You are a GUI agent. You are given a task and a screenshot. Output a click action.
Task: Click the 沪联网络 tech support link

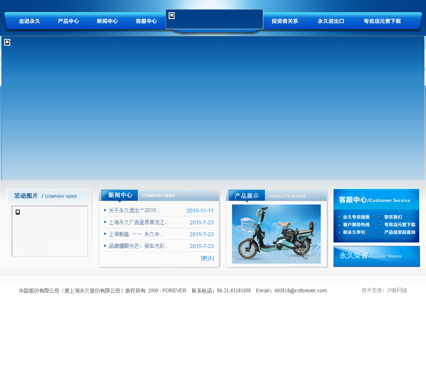tap(397, 290)
